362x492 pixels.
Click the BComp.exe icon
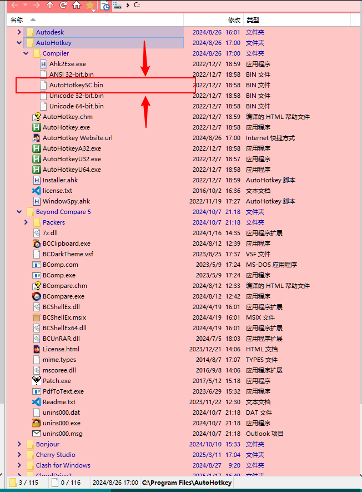(x=37, y=275)
